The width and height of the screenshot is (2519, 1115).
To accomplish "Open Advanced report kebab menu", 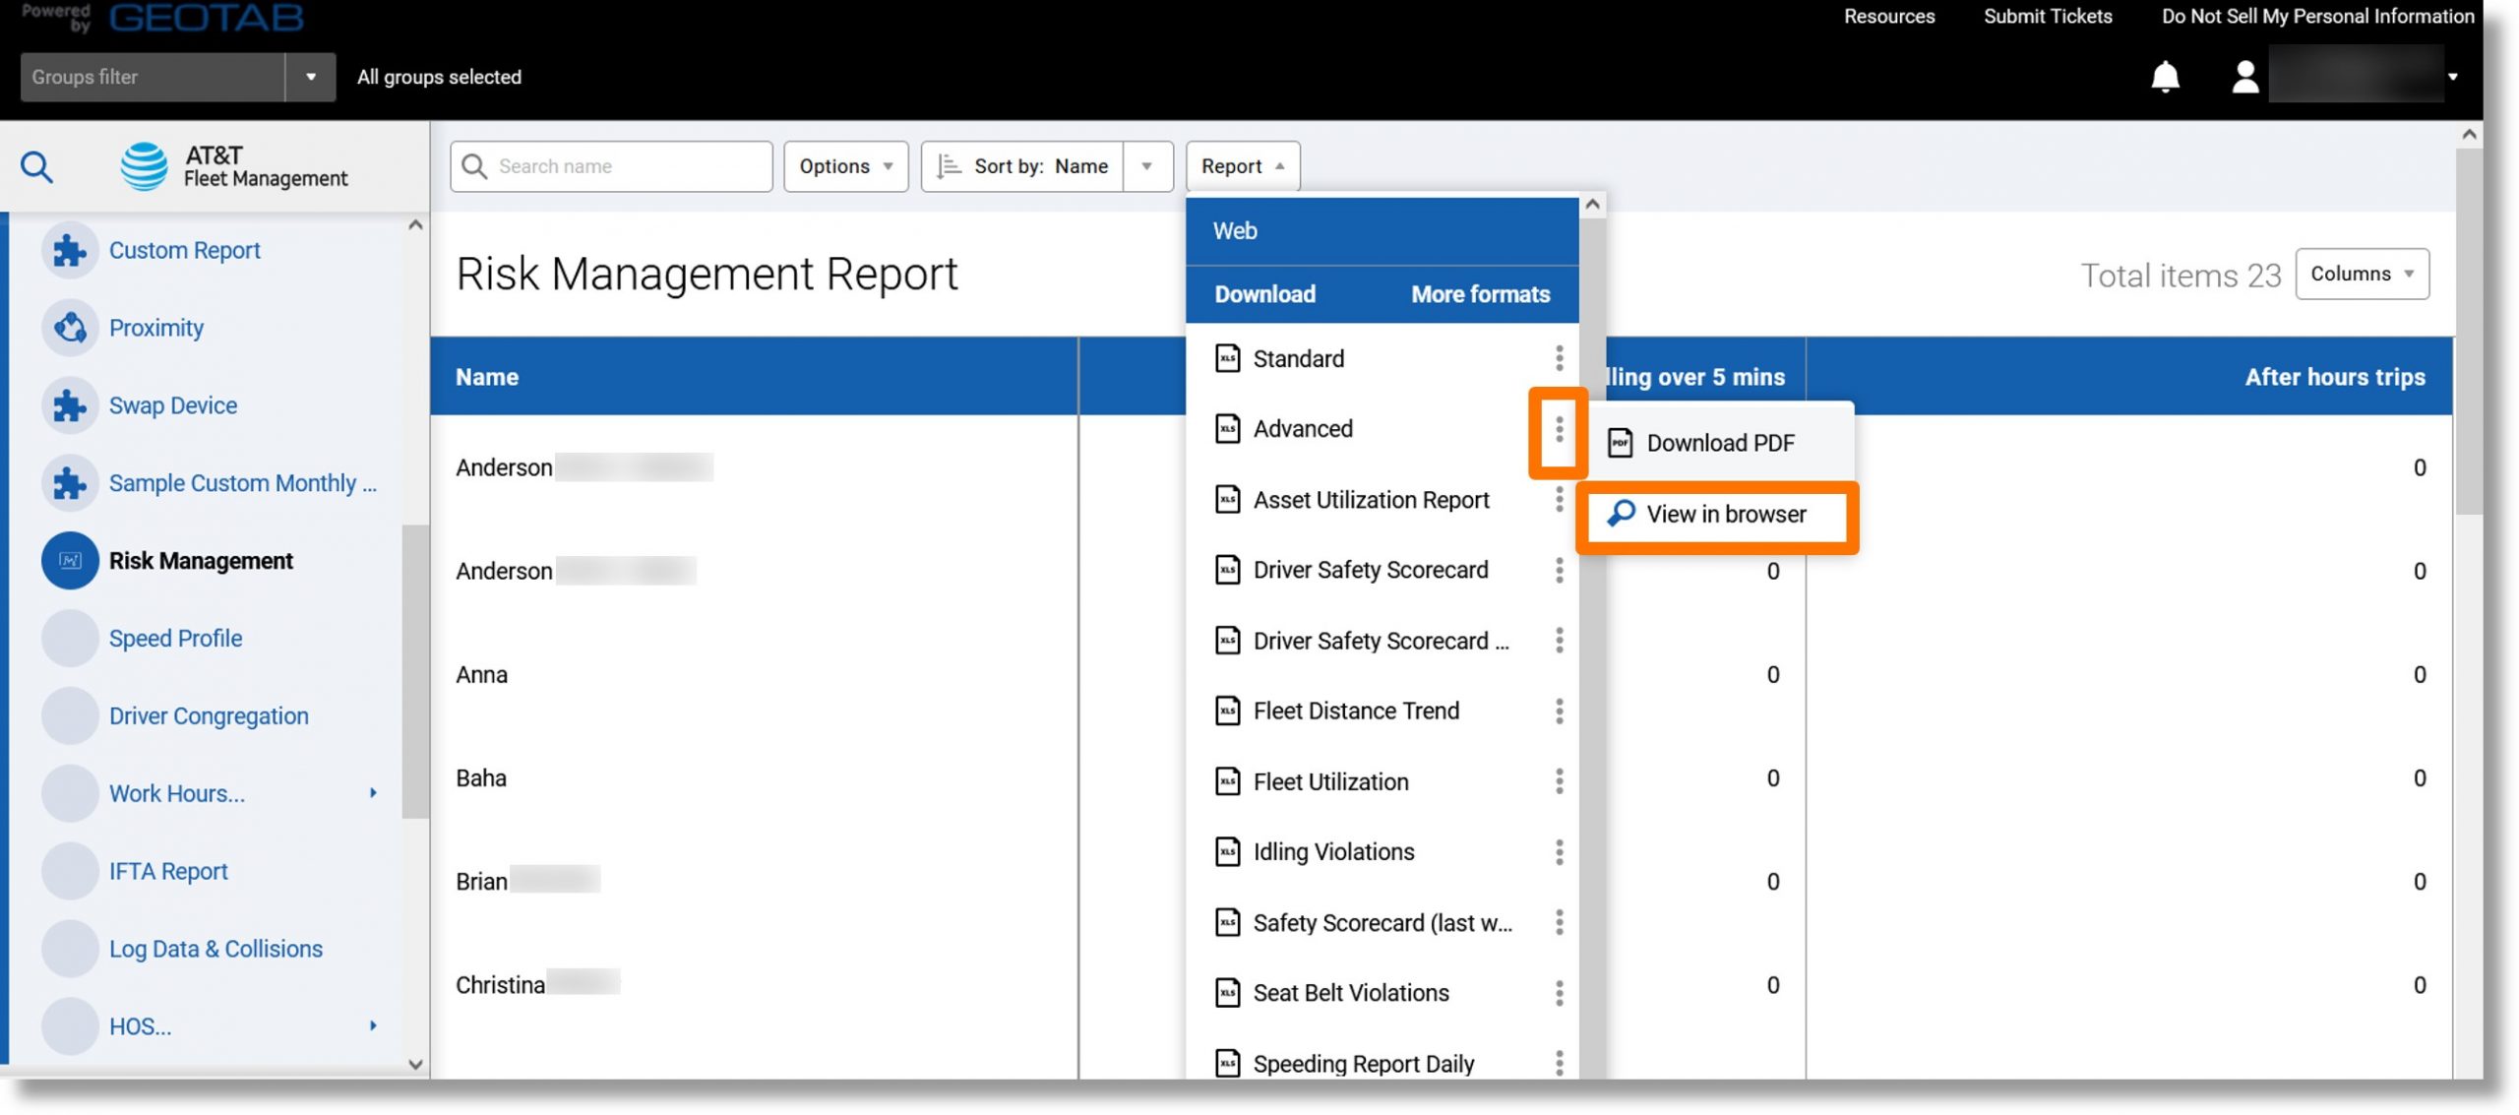I will (x=1559, y=429).
